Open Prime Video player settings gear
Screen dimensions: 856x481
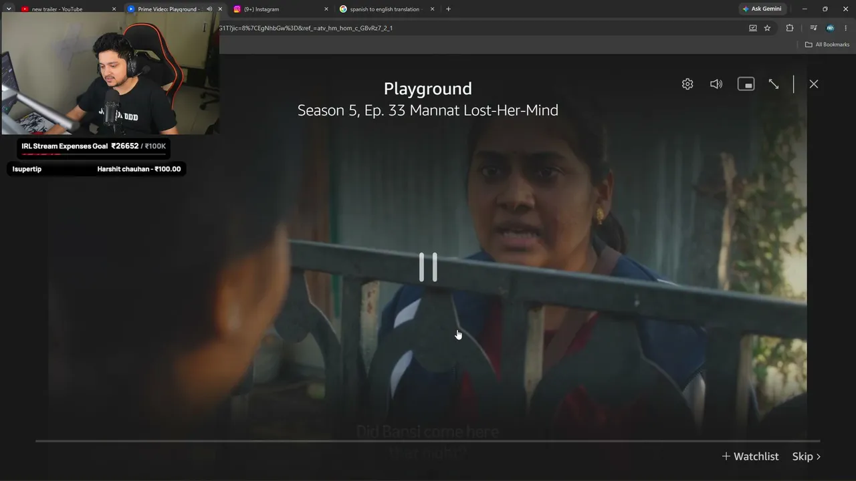pos(687,84)
